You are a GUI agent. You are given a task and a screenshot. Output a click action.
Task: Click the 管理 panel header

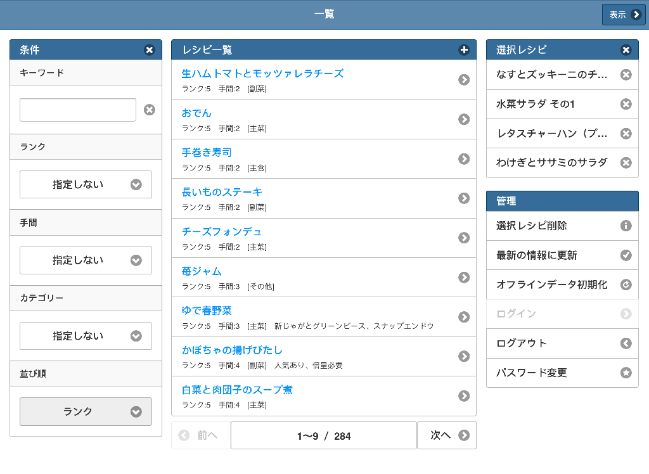(563, 201)
